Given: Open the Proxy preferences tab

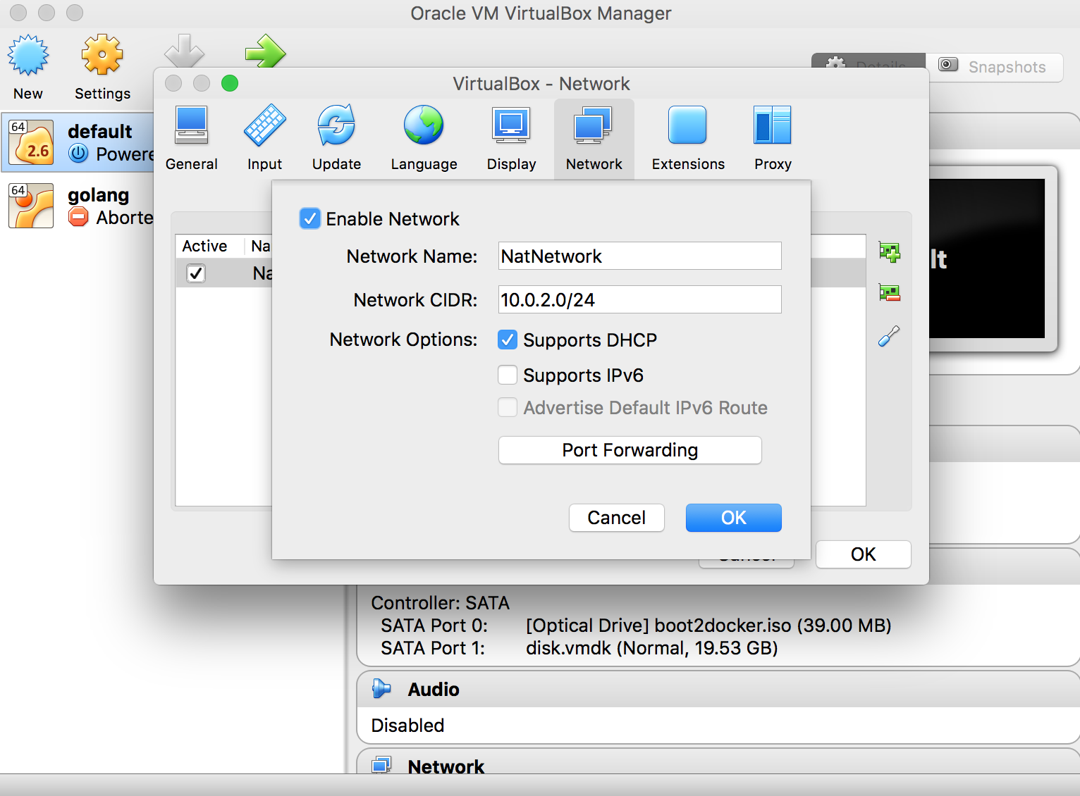Looking at the screenshot, I should 773,139.
